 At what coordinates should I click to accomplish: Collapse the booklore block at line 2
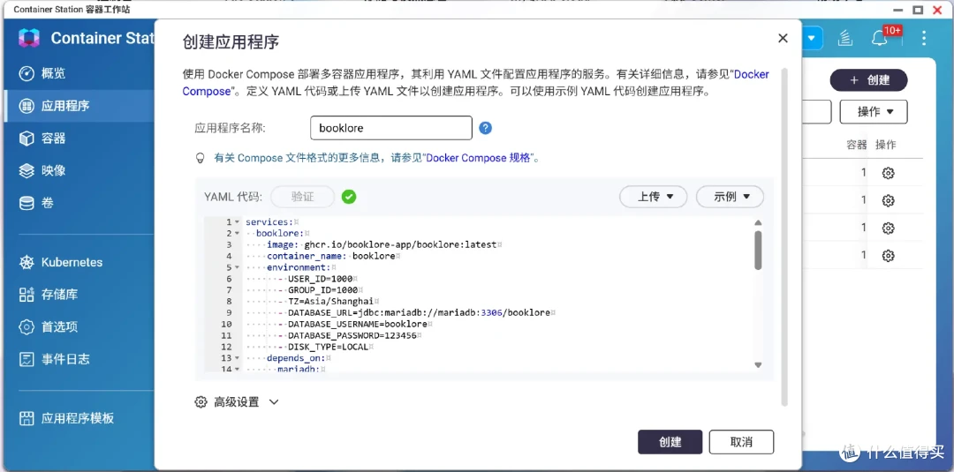click(238, 233)
